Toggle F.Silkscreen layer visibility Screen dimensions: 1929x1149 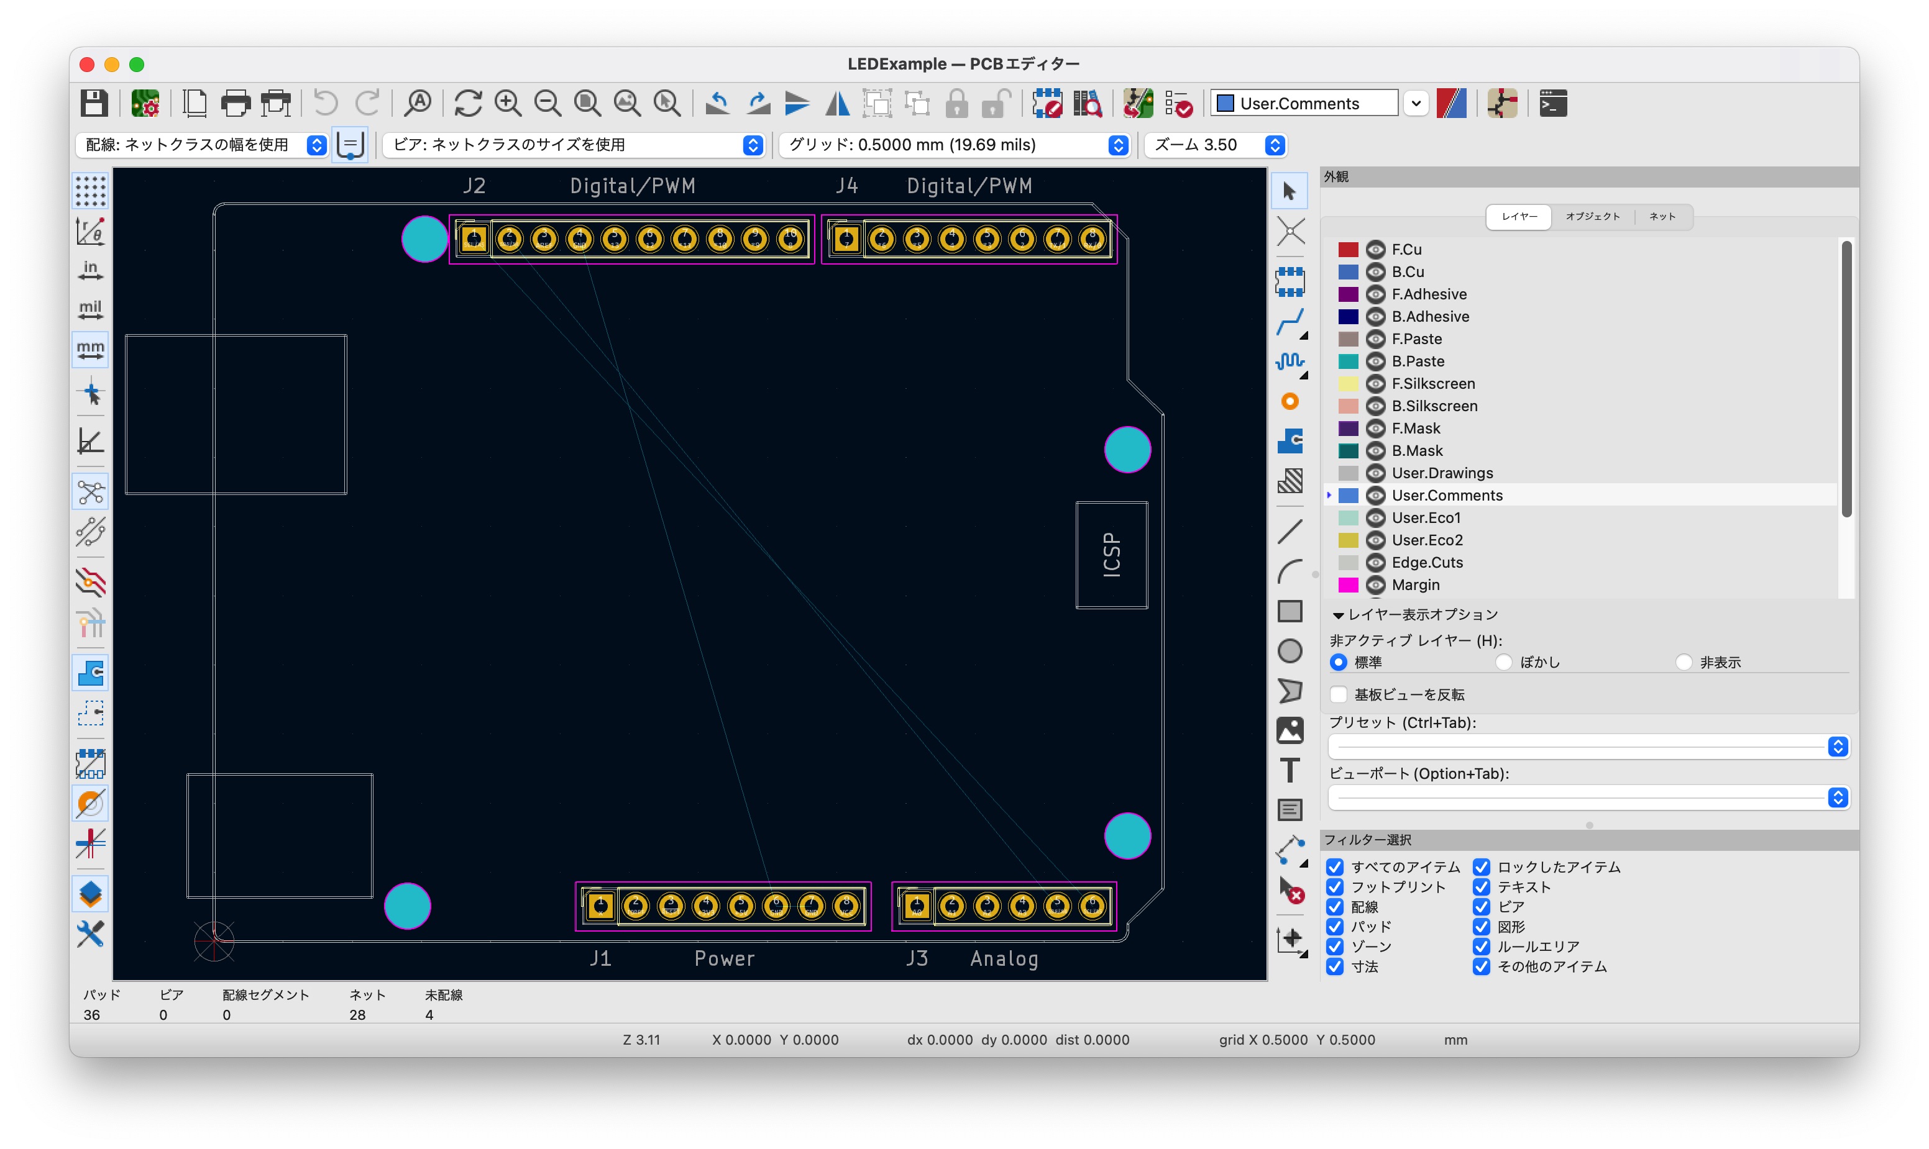(1375, 383)
